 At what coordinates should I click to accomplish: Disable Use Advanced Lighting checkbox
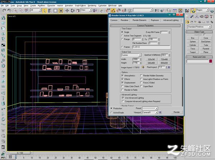(x=123, y=98)
